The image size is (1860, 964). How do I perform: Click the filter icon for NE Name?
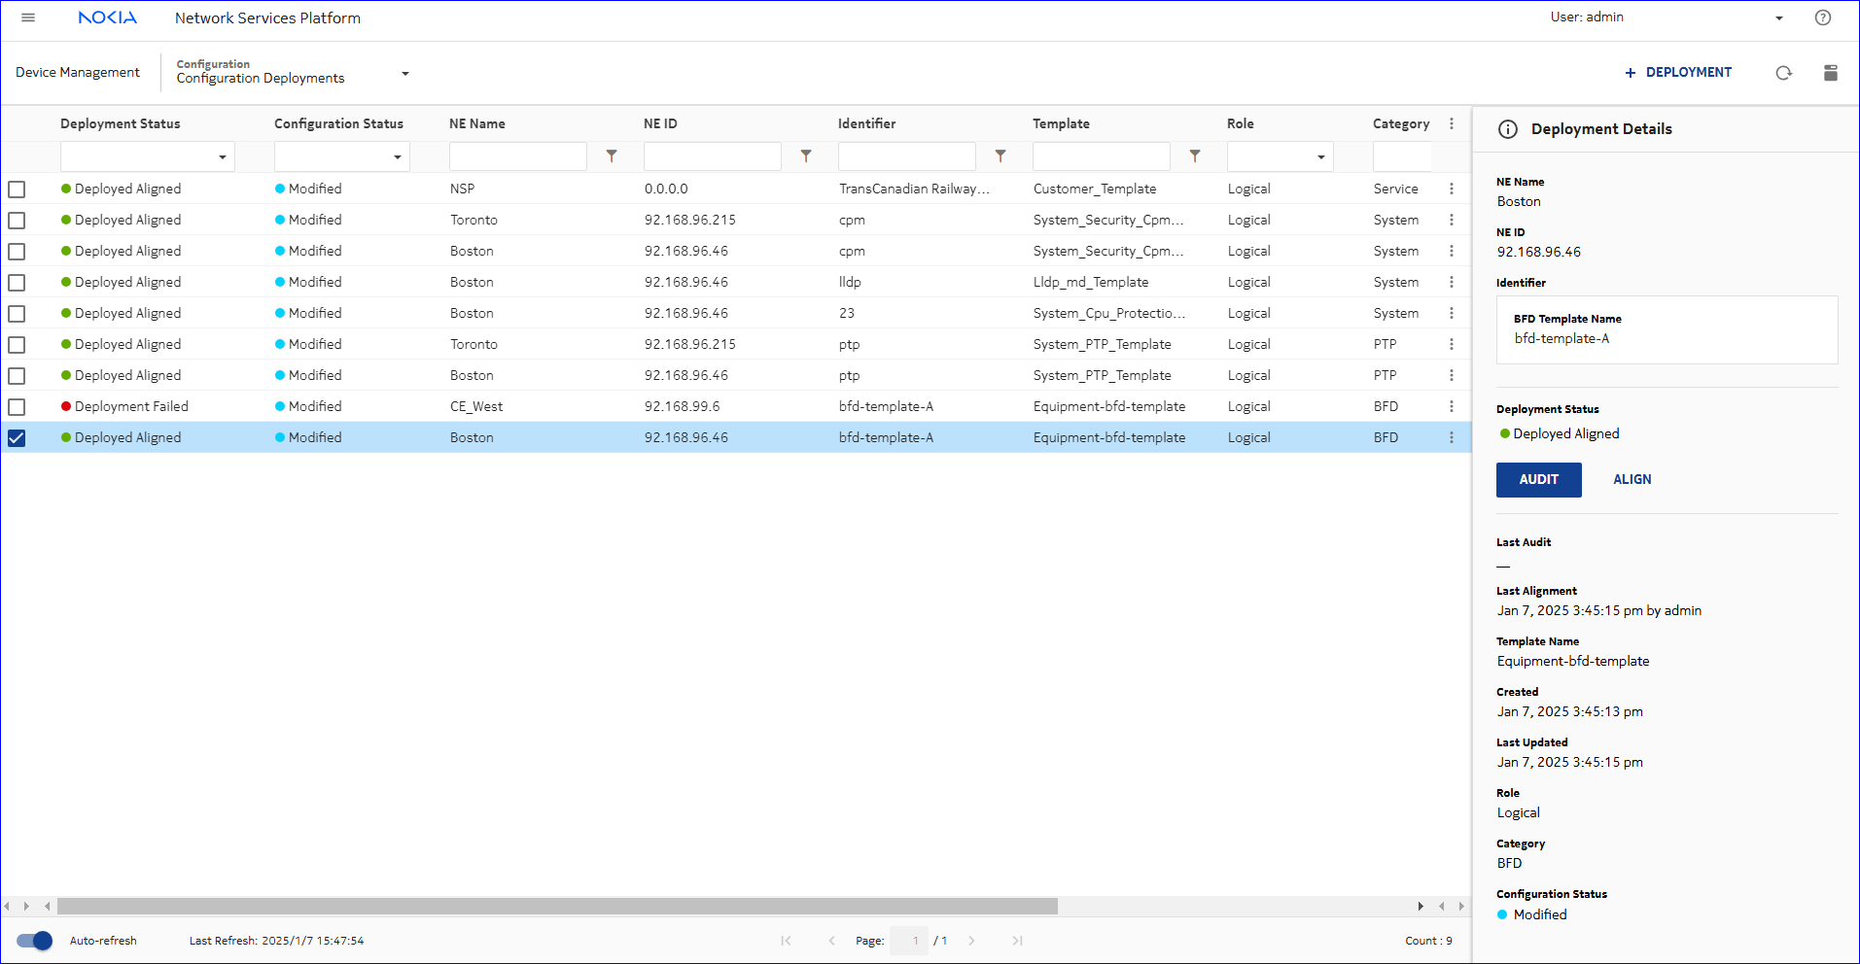(x=612, y=155)
